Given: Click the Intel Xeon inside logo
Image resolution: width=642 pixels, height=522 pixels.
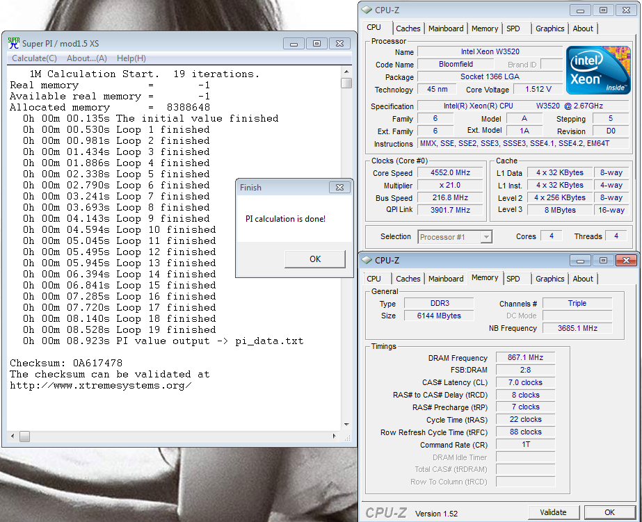Looking at the screenshot, I should (x=598, y=70).
